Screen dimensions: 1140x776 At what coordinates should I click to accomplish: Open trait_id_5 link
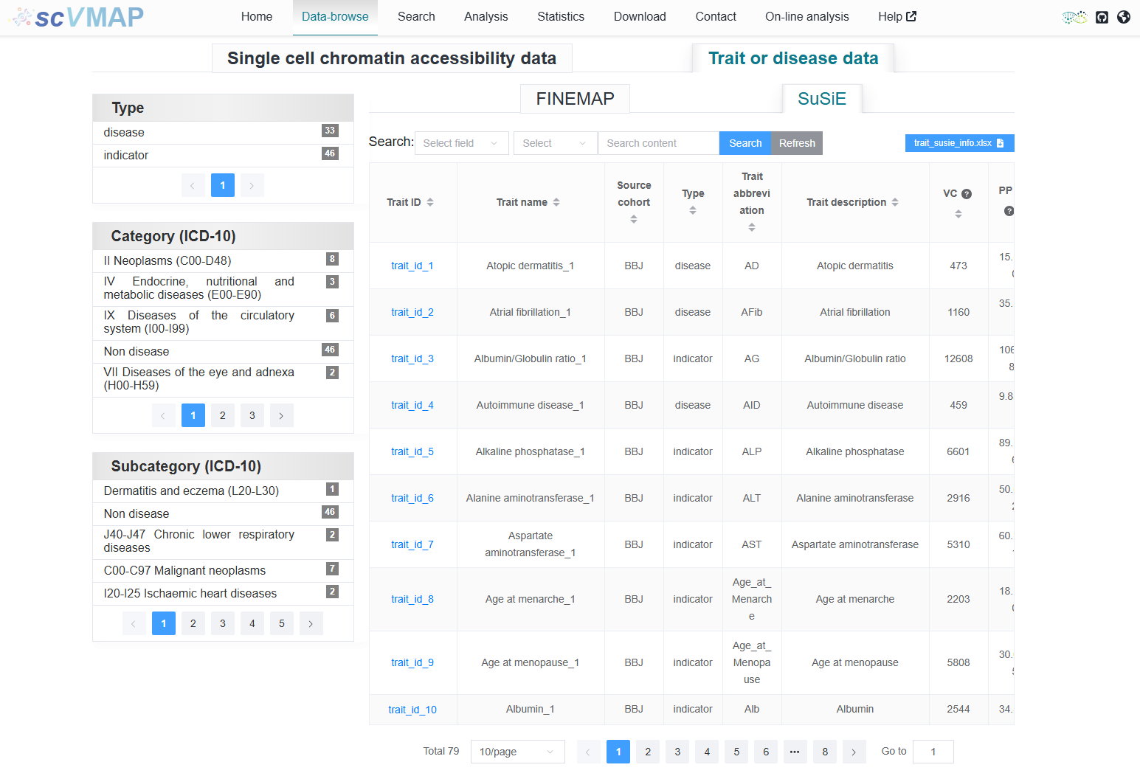pos(412,451)
